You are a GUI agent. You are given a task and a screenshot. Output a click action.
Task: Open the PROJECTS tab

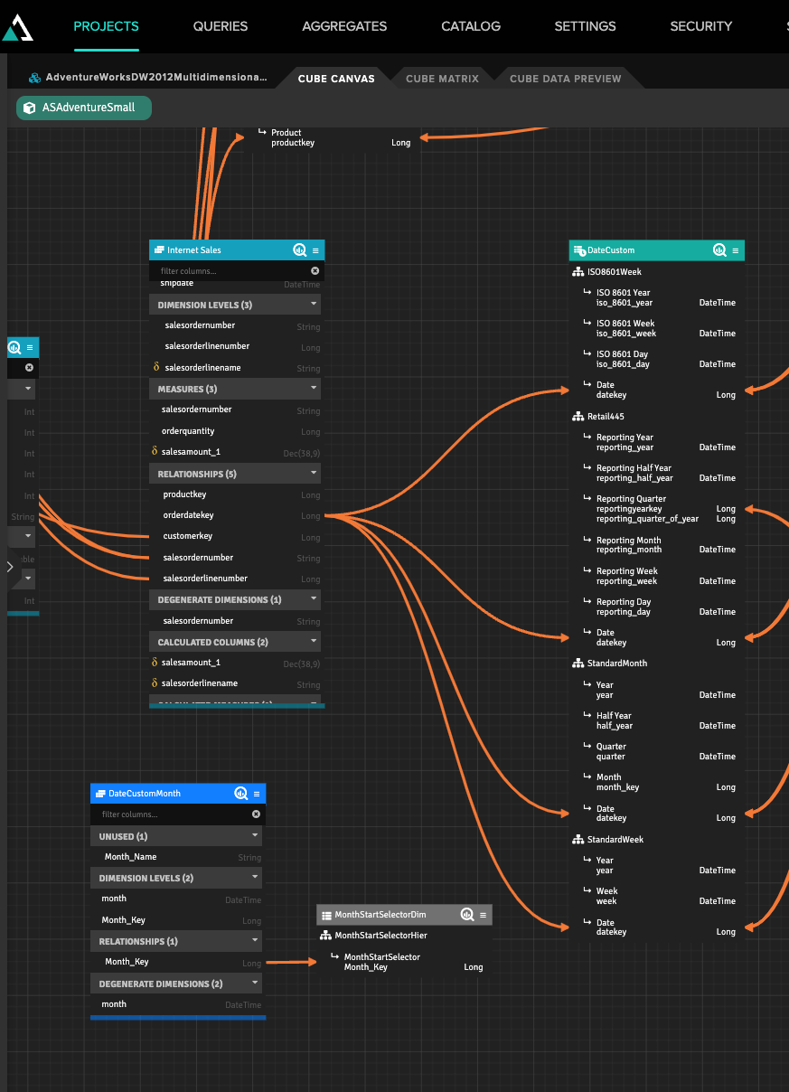tap(106, 26)
